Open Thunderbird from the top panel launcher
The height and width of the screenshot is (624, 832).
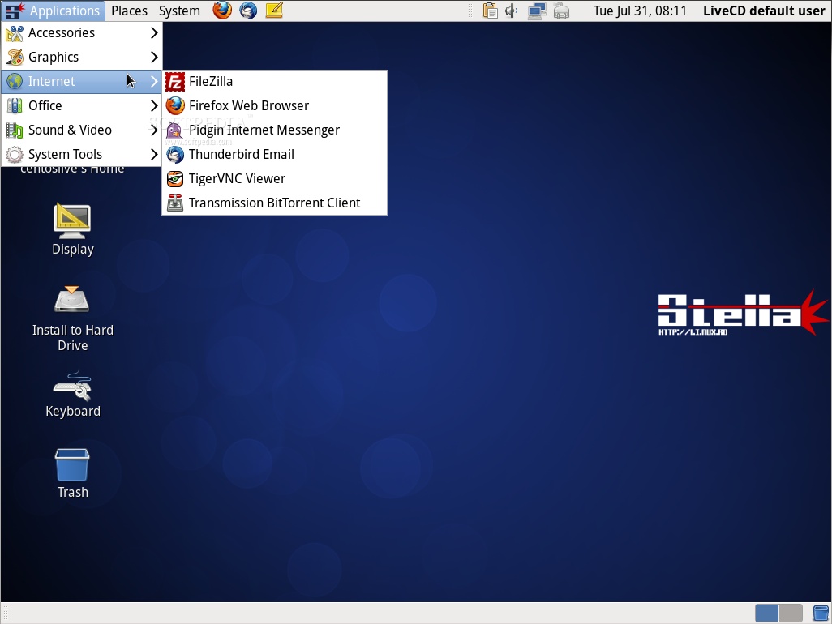[248, 10]
